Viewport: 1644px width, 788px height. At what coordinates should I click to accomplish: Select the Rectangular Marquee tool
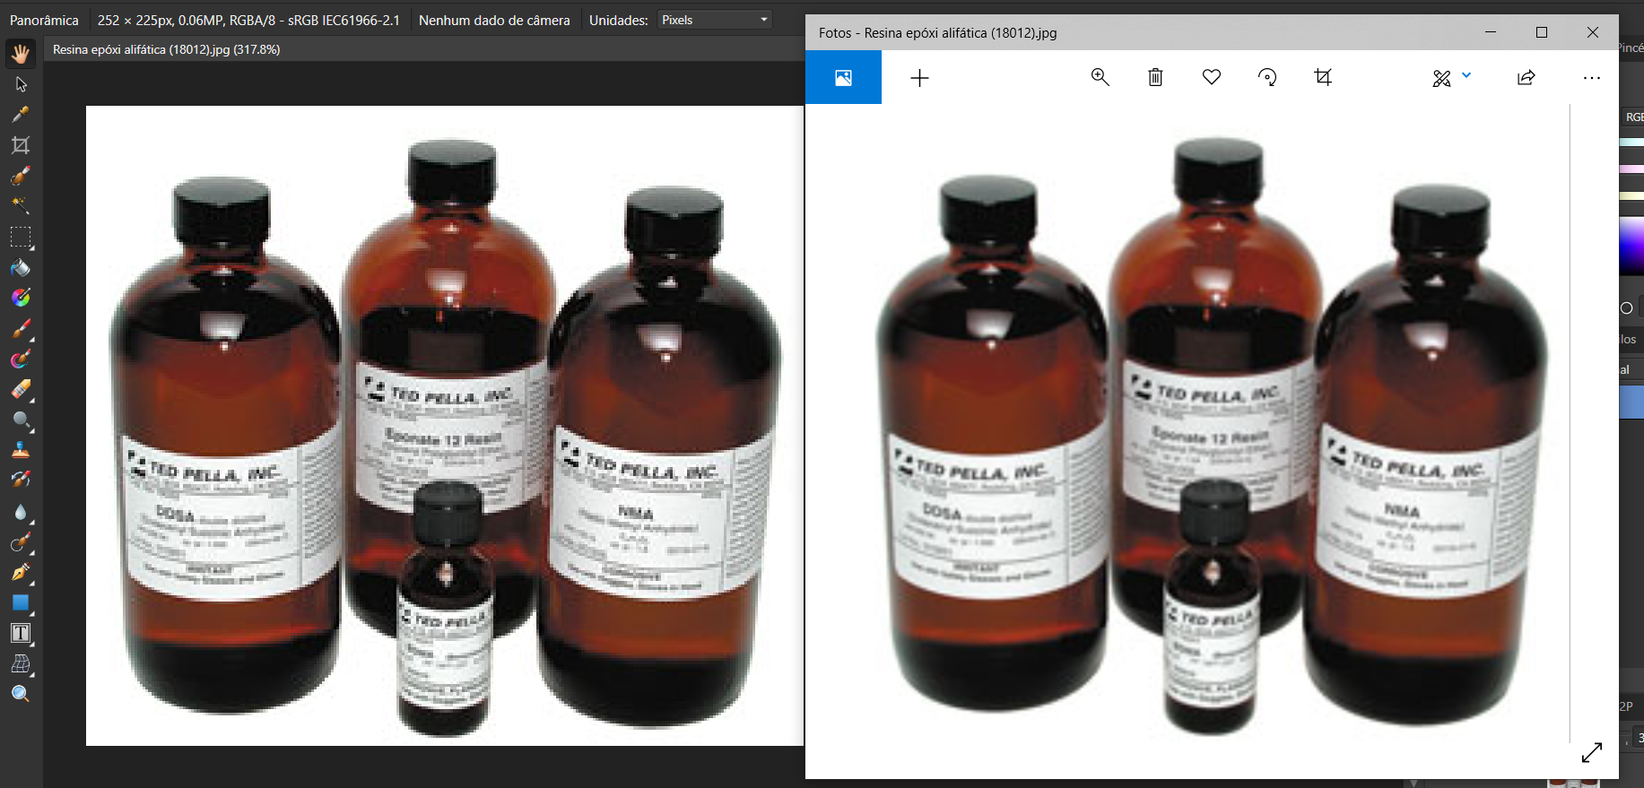pyautogui.click(x=21, y=238)
